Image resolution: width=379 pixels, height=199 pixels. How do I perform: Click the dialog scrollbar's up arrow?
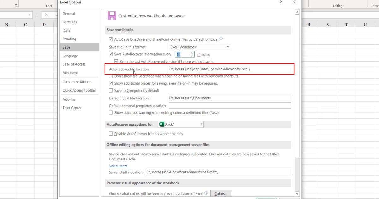click(x=297, y=12)
